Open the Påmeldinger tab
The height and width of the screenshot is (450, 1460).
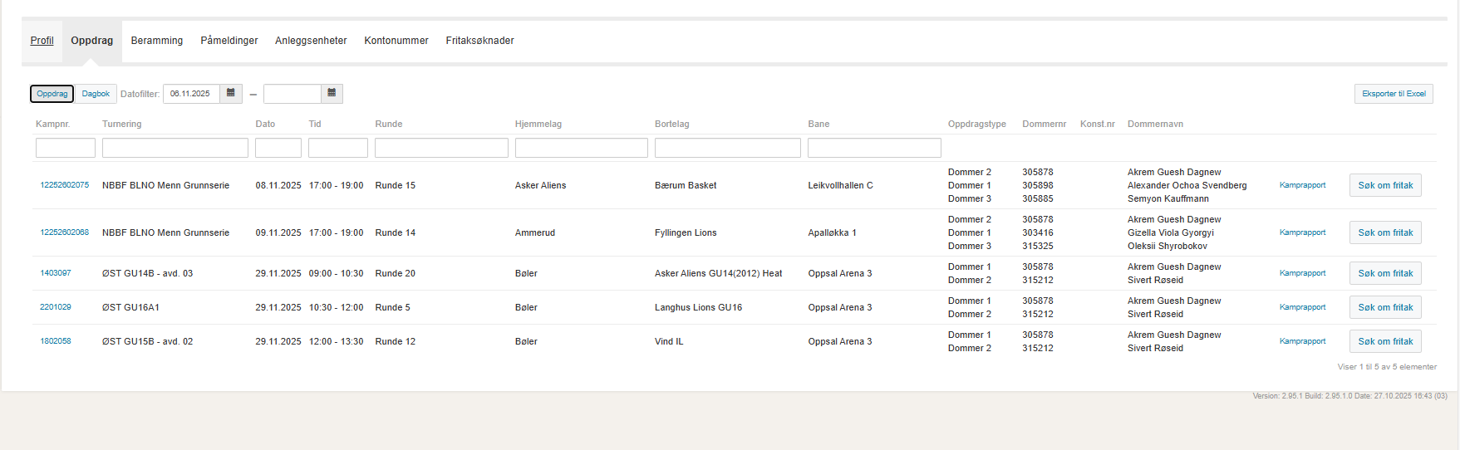pyautogui.click(x=229, y=41)
